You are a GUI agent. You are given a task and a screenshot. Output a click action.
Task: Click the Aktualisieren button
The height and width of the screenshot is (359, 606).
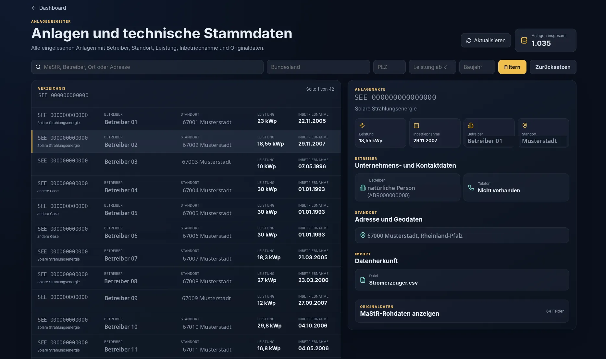[486, 40]
